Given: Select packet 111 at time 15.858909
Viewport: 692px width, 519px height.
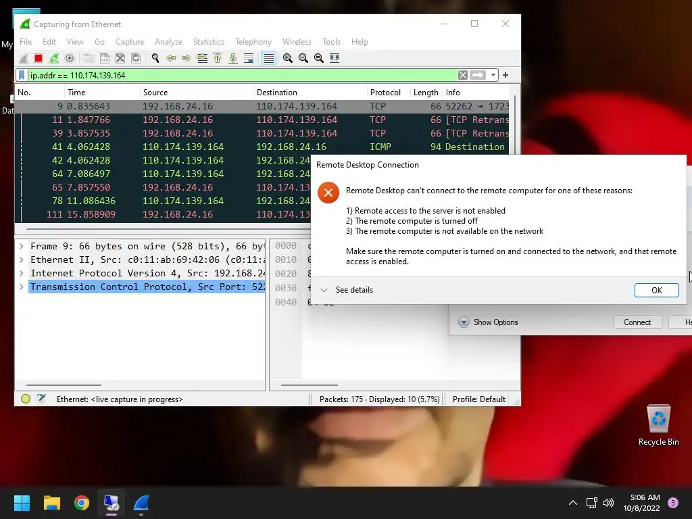Looking at the screenshot, I should [164, 214].
